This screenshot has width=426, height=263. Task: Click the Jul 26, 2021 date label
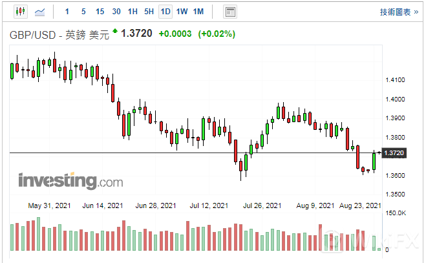[262, 205]
